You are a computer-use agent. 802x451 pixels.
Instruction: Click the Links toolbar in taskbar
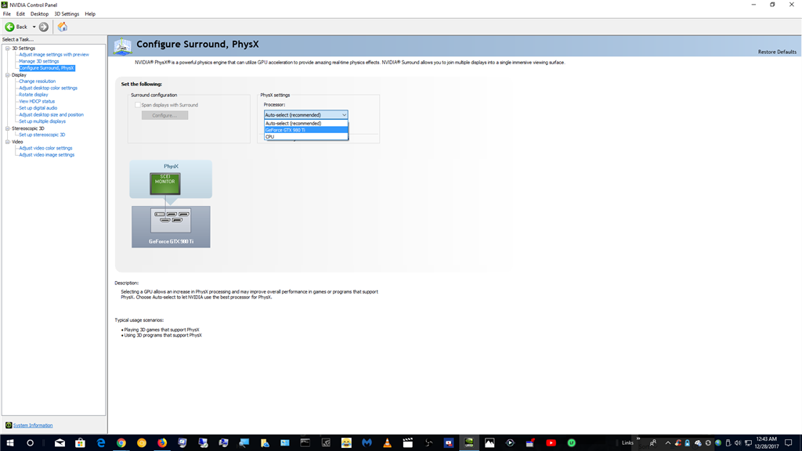click(x=627, y=443)
